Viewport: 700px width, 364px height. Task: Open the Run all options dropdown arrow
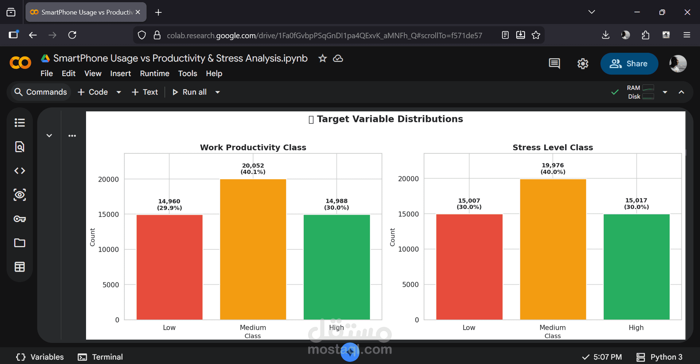(218, 92)
